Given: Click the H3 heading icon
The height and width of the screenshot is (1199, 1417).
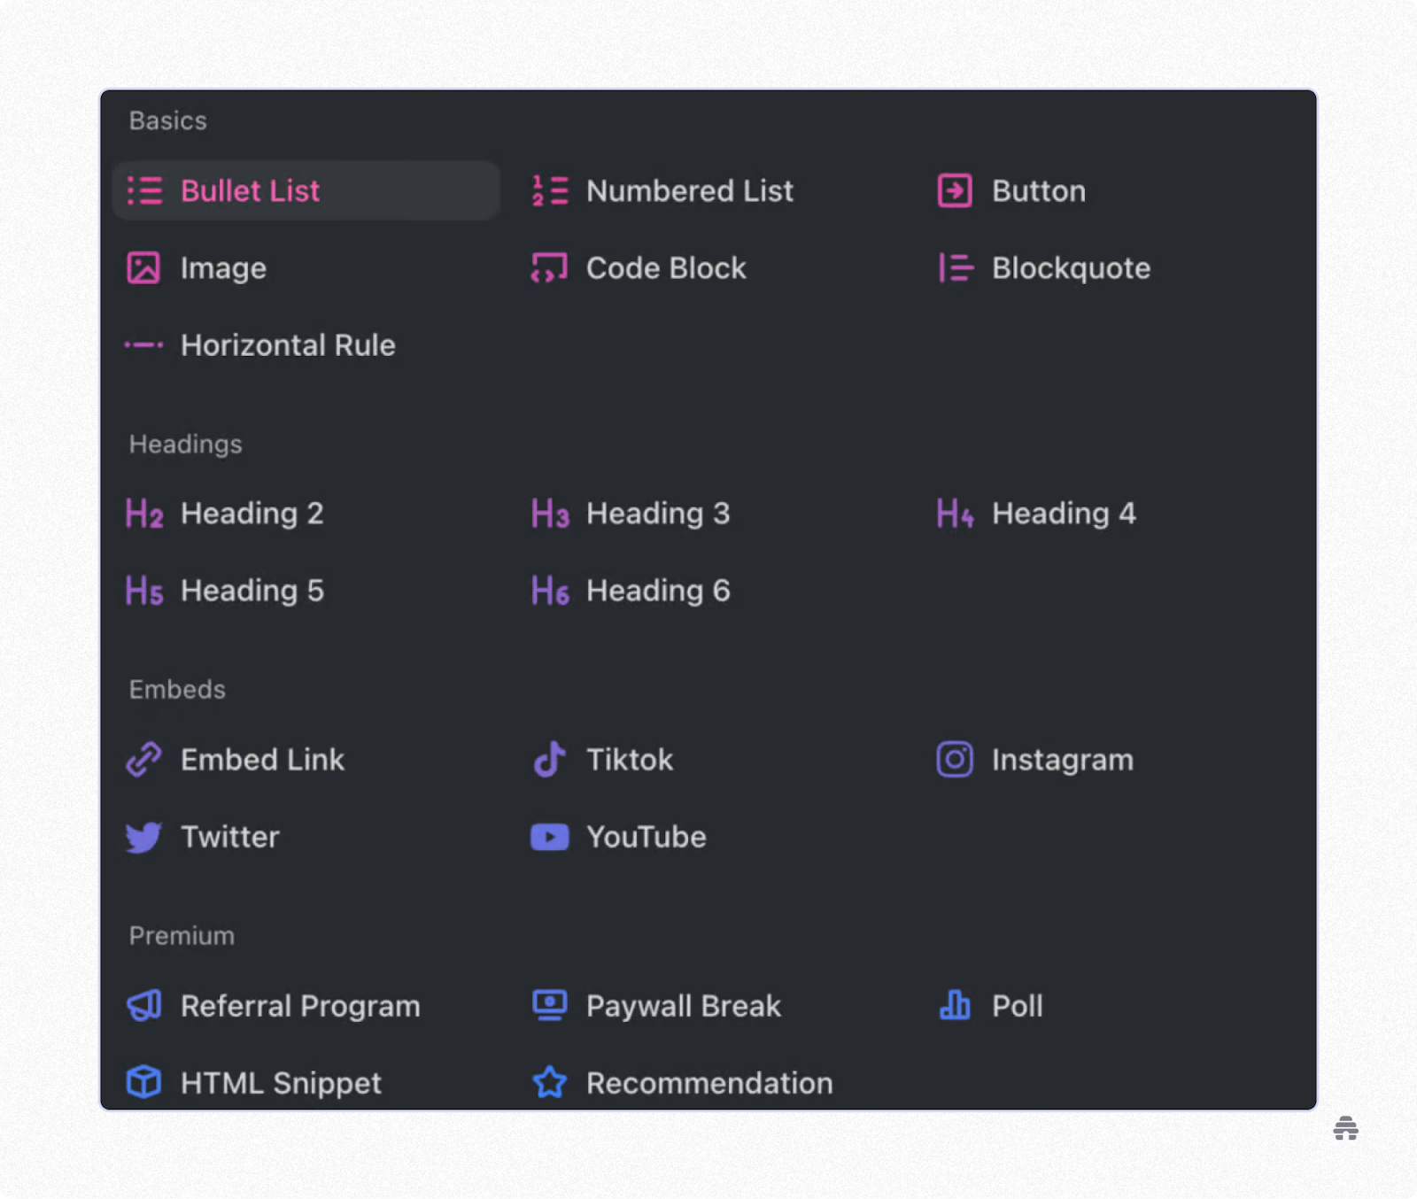Looking at the screenshot, I should tap(550, 514).
